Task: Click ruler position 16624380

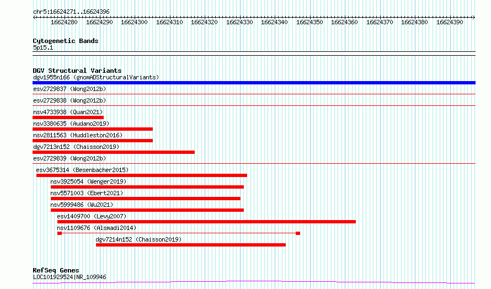Action: coord(415,22)
